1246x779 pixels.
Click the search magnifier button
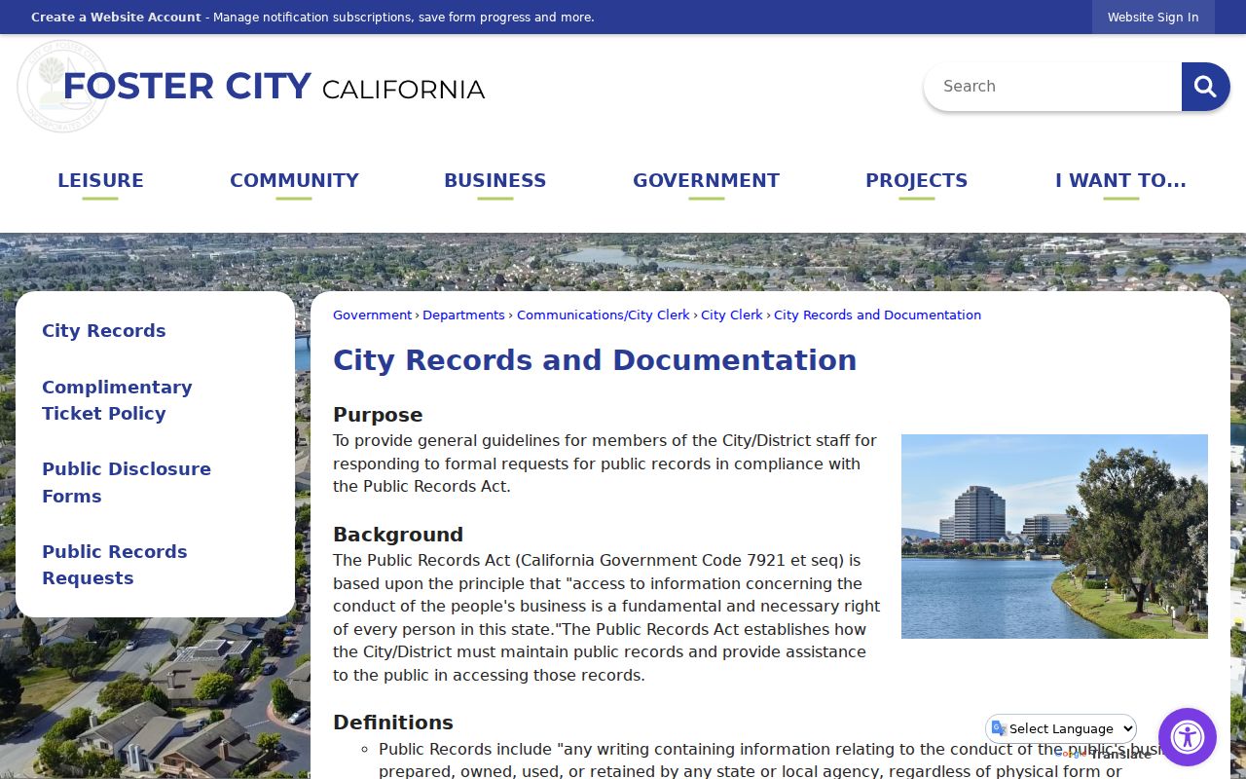click(1205, 87)
